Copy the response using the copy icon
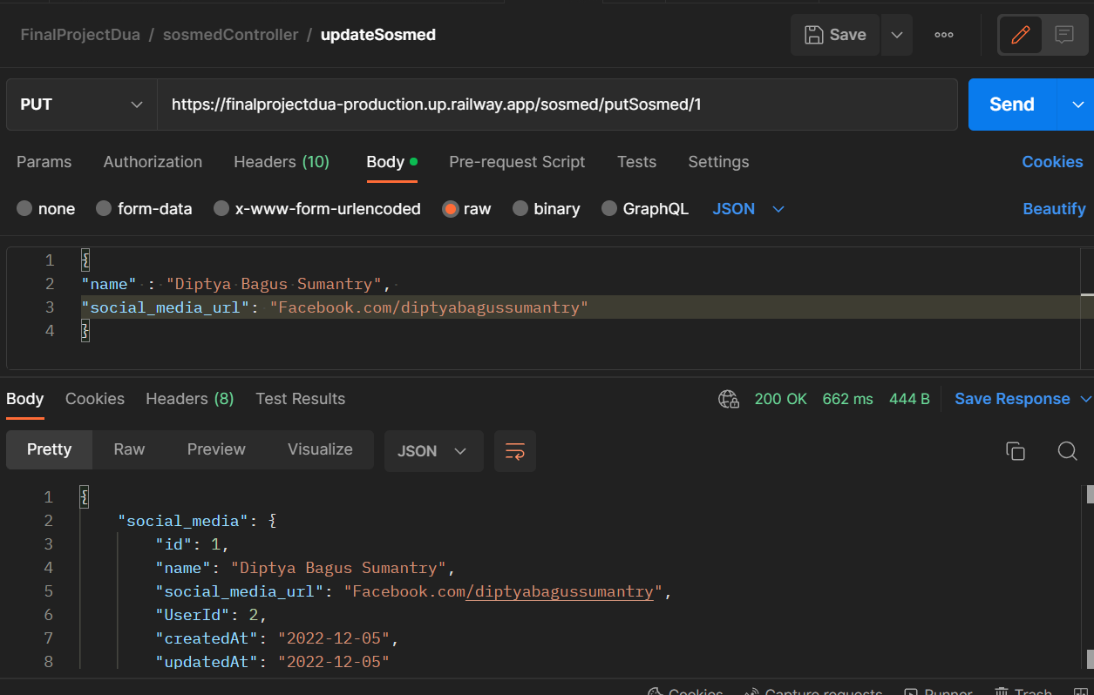This screenshot has height=695, width=1094. pos(1015,450)
